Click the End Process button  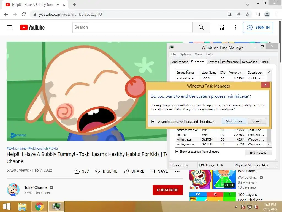tap(258, 152)
